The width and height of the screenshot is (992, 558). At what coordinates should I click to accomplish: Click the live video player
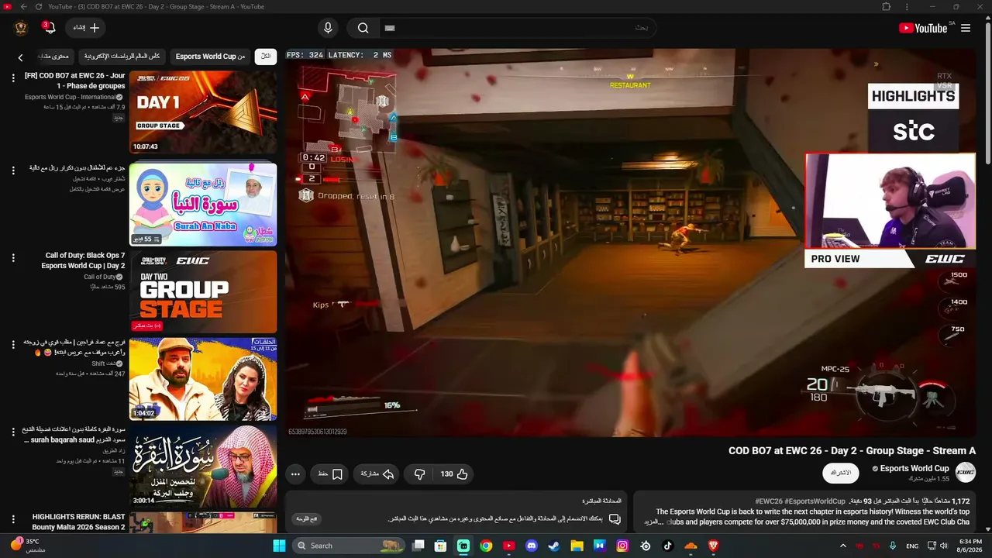631,243
